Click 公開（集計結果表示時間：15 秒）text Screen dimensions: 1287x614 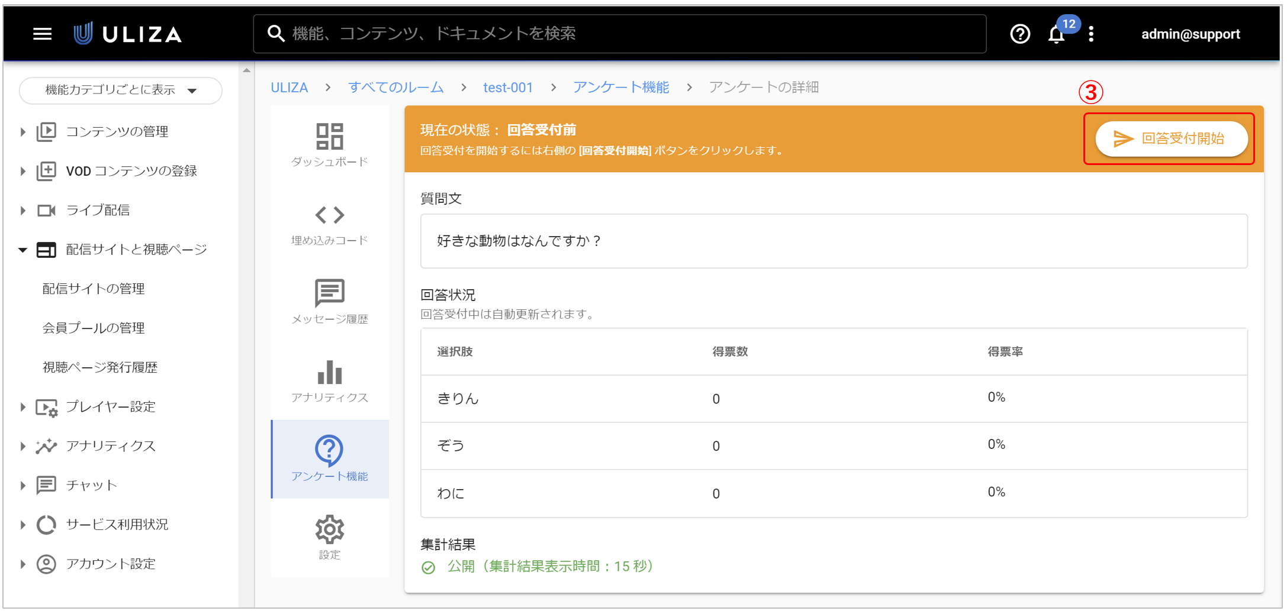[551, 567]
